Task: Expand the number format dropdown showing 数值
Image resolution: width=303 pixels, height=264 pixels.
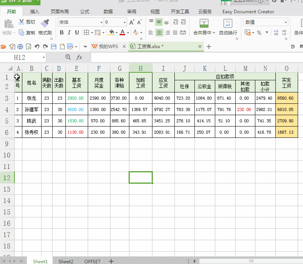Action: 285,22
